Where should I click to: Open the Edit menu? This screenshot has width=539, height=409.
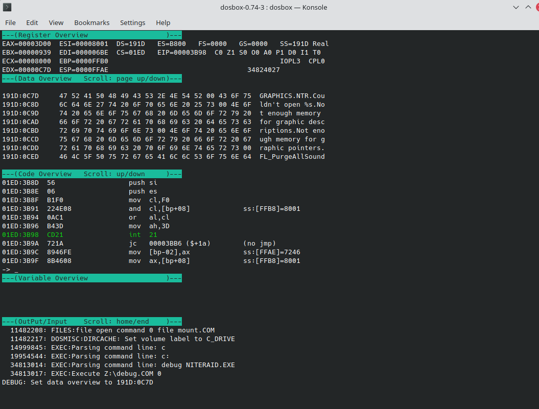[x=32, y=22]
